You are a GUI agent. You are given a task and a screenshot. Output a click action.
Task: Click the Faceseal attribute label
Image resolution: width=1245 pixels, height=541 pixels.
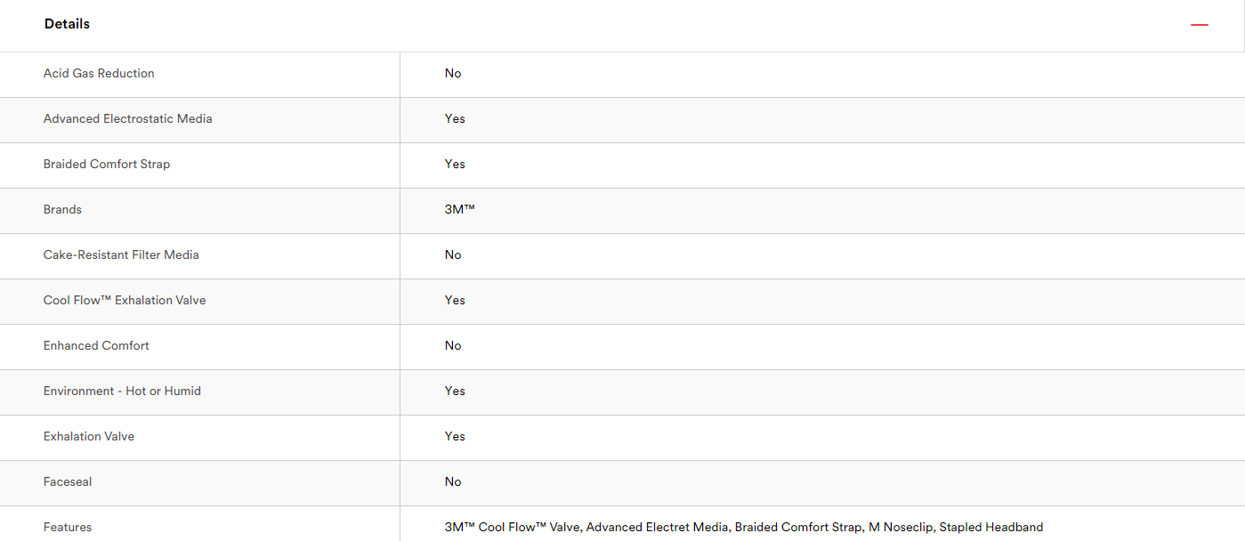(68, 482)
